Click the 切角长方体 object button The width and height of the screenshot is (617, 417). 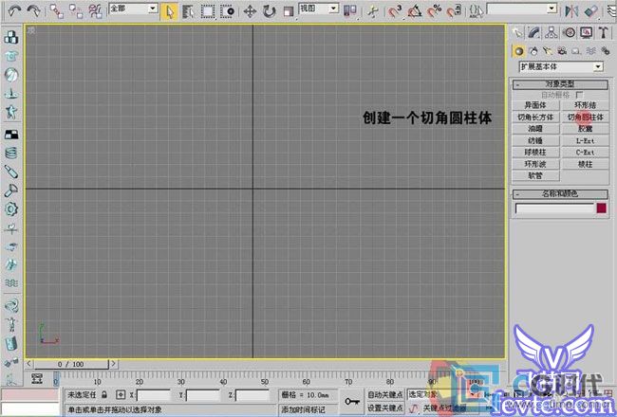click(535, 118)
